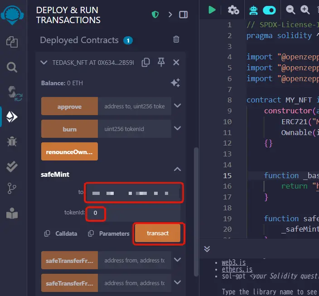Expand the approve function arguments
The height and width of the screenshot is (296, 319).
point(178,106)
